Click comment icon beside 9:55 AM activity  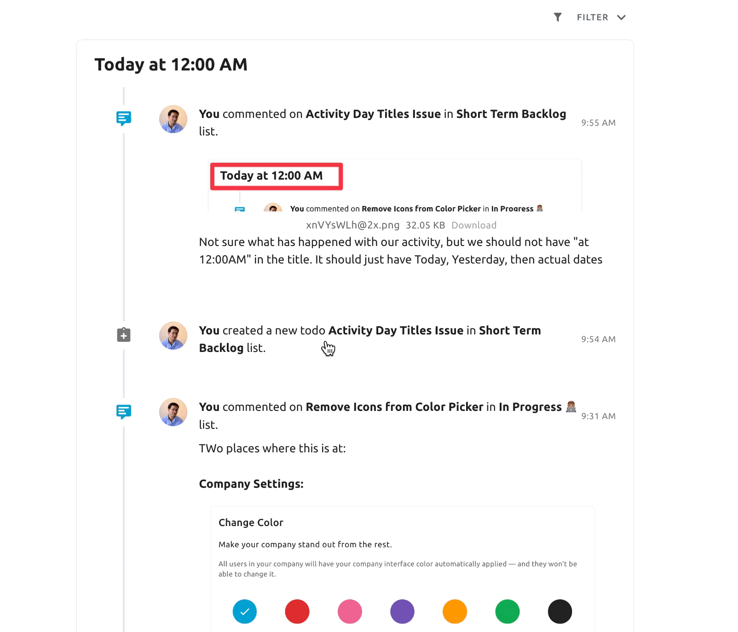(124, 118)
